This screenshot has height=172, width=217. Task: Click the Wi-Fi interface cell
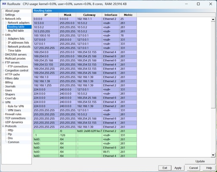pos(111,152)
